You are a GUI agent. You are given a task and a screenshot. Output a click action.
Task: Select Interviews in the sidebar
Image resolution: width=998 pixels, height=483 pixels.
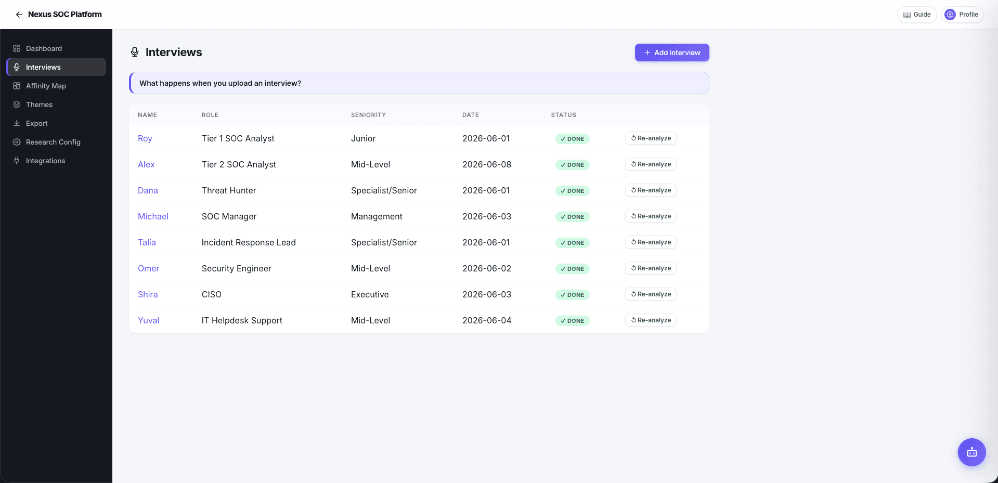pyautogui.click(x=56, y=67)
